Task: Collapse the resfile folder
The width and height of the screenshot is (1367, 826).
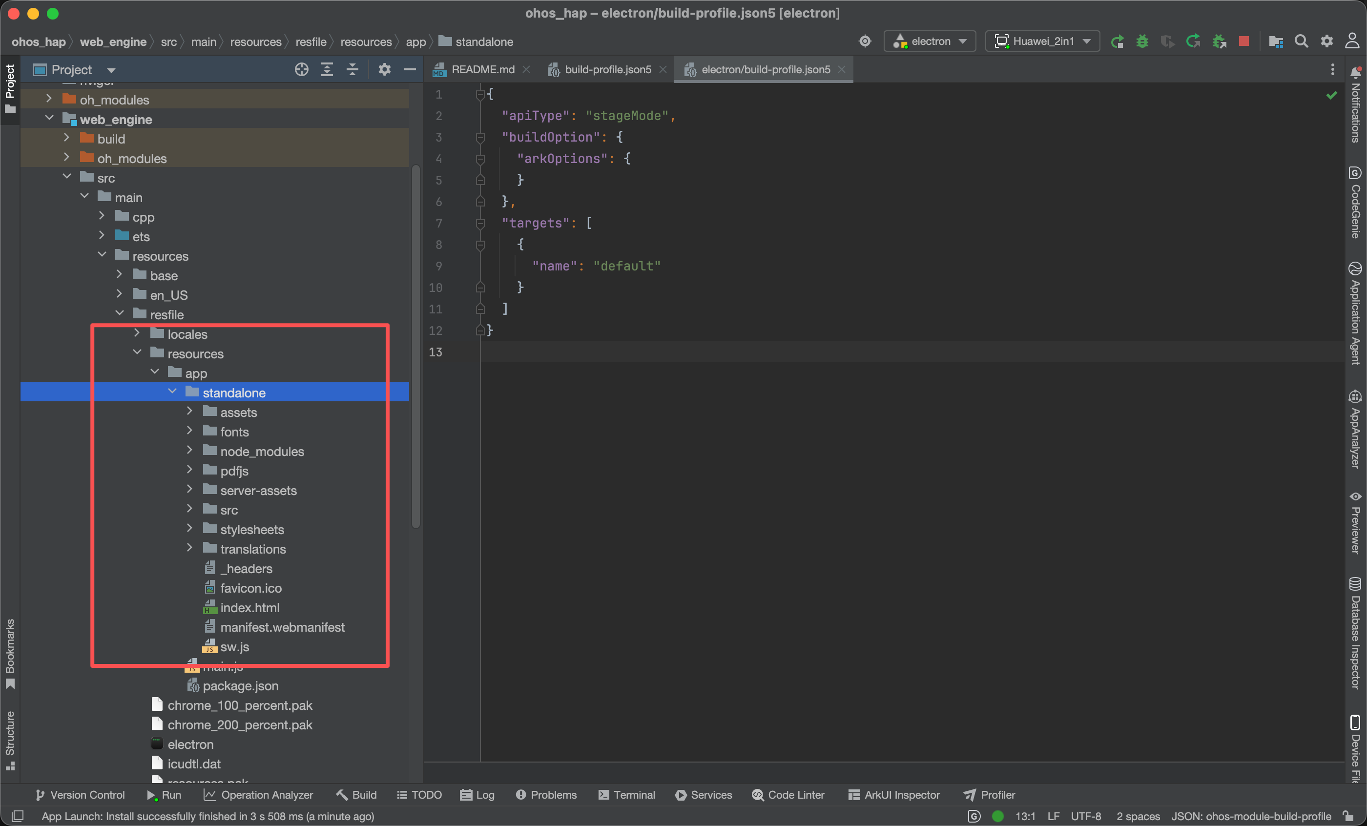Action: pos(120,313)
